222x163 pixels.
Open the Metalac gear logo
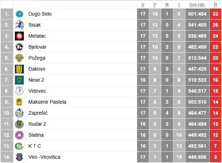tap(19, 36)
